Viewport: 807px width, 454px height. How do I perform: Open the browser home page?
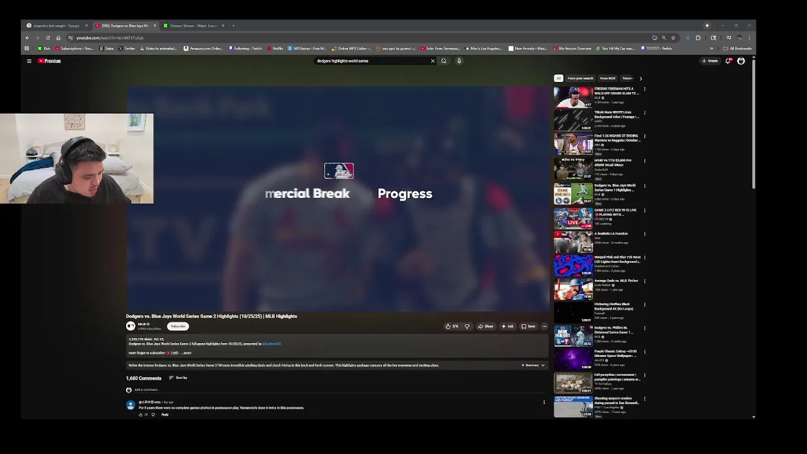click(58, 38)
